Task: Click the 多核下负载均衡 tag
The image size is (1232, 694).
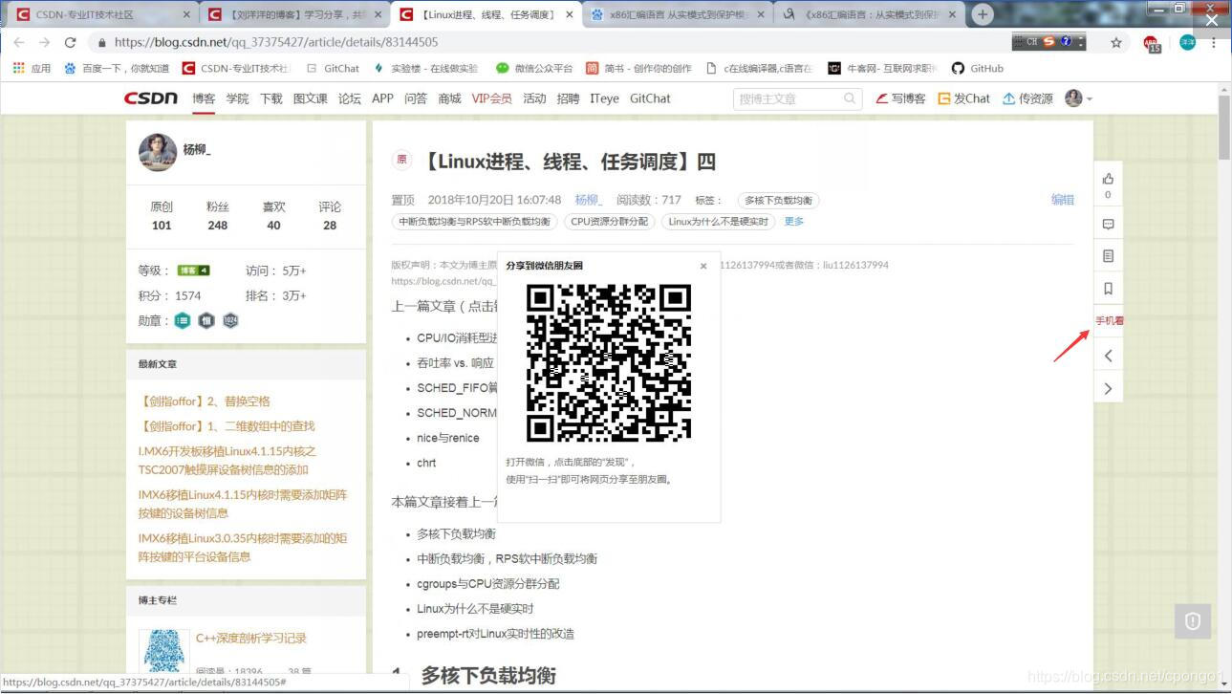Action: [778, 201]
